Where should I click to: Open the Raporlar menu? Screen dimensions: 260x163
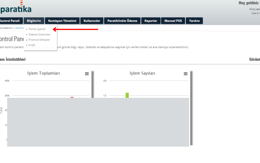151,21
